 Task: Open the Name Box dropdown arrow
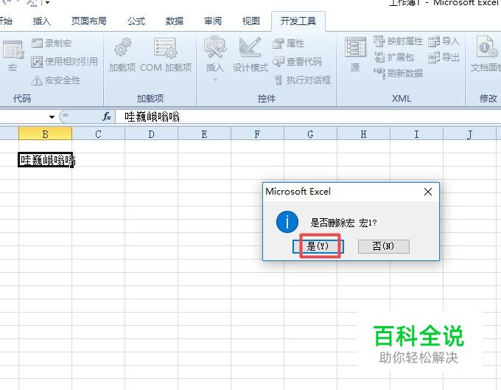click(52, 117)
